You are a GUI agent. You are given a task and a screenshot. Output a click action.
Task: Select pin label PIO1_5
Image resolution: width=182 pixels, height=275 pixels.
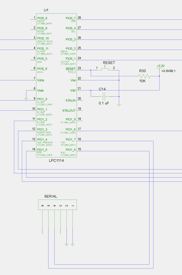pyautogui.click(x=42, y=150)
